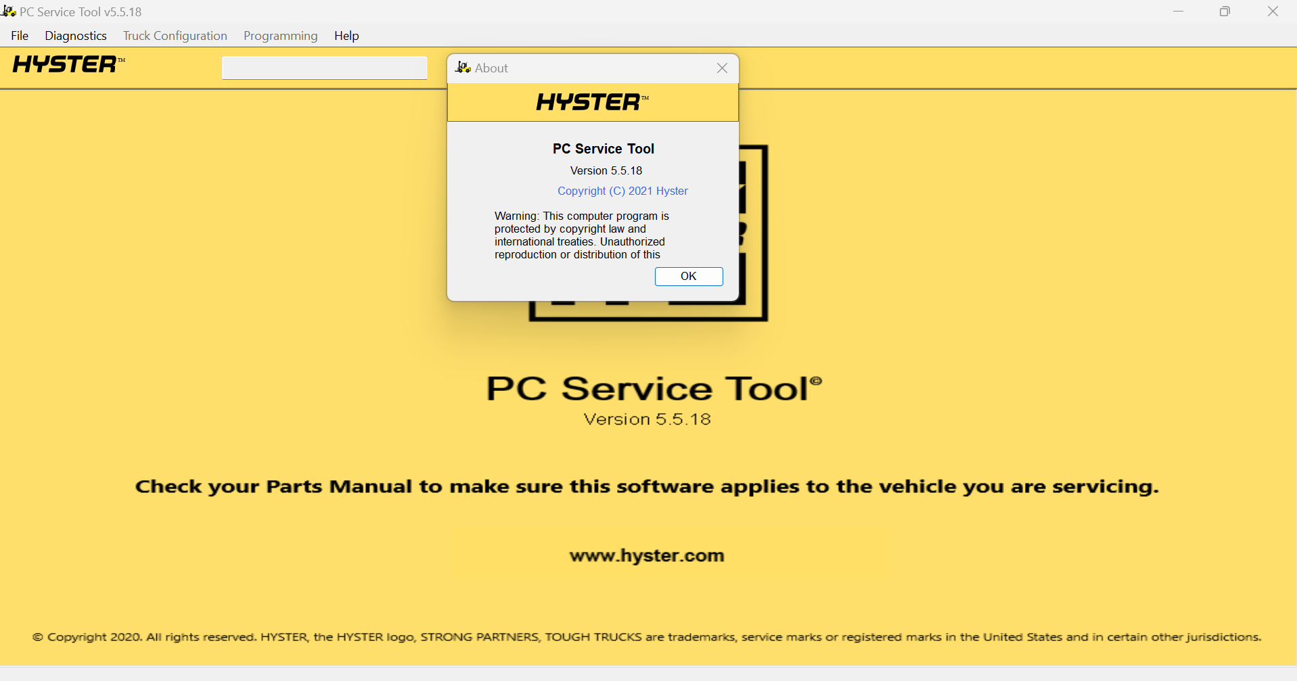Click the forklift app icon in main title bar
The width and height of the screenshot is (1297, 681).
[9, 11]
